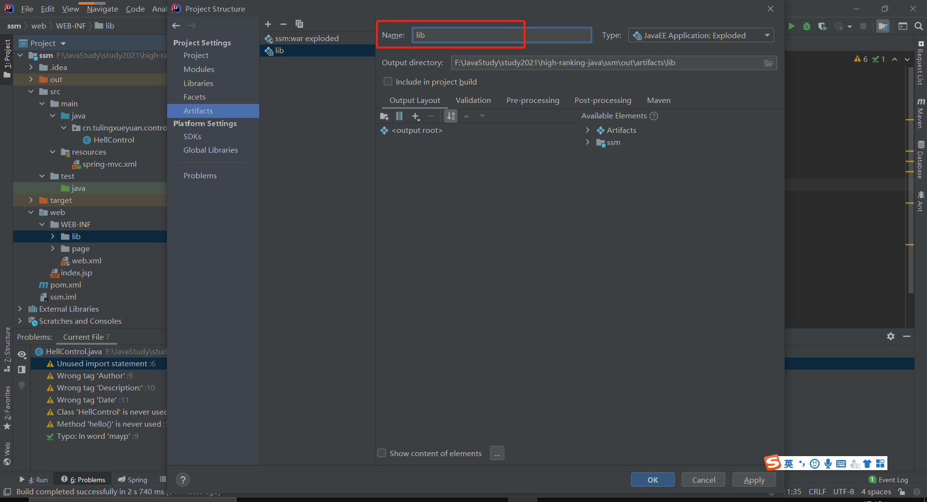Switch to the Validation tab
The height and width of the screenshot is (502, 927).
tap(473, 100)
